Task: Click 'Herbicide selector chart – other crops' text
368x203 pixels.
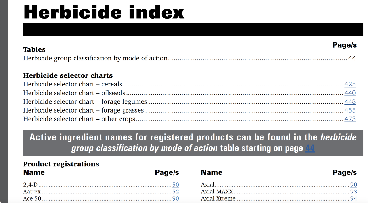Action: click(79, 119)
